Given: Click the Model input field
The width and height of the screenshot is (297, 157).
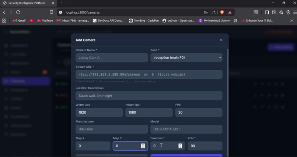Looking at the screenshot, I should click(186, 129).
